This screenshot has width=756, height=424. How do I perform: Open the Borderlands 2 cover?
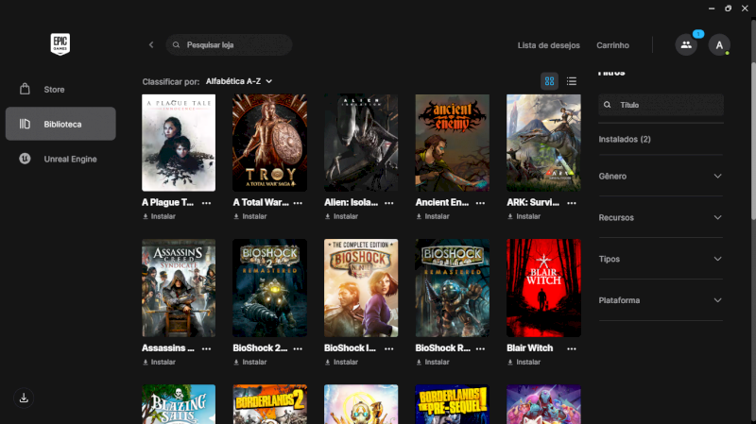point(269,404)
